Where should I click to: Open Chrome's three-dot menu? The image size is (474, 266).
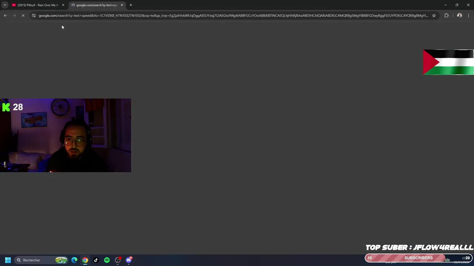coord(468,16)
